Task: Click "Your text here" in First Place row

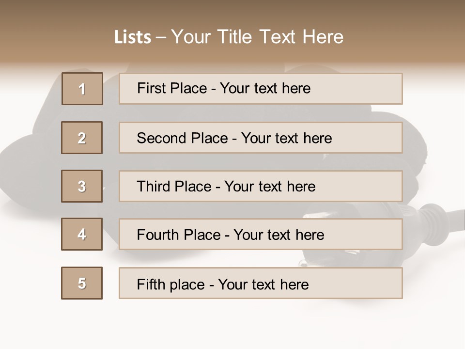Action: click(265, 88)
